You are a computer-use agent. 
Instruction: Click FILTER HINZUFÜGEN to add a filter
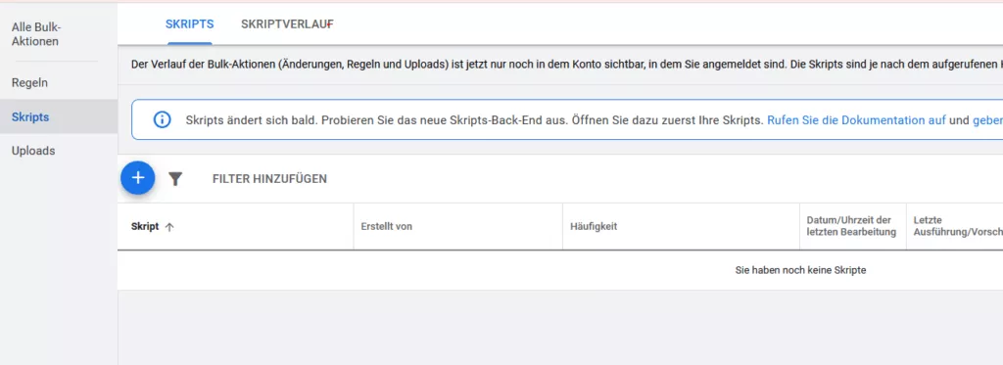(x=269, y=179)
